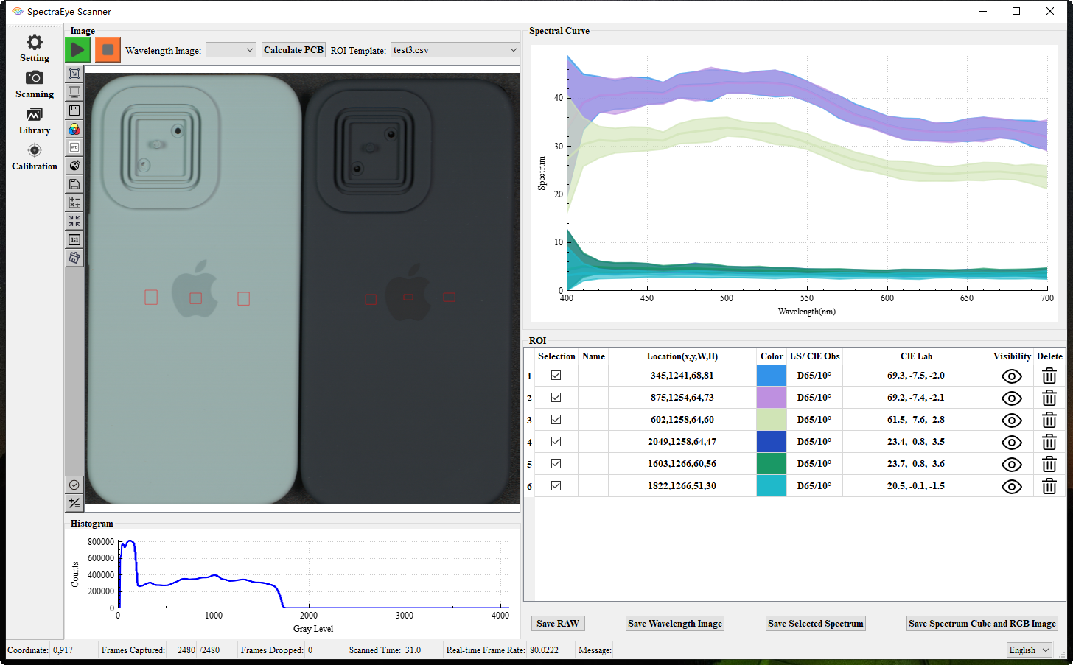The width and height of the screenshot is (1073, 665).
Task: Open the English language dropdown
Action: 1030,650
